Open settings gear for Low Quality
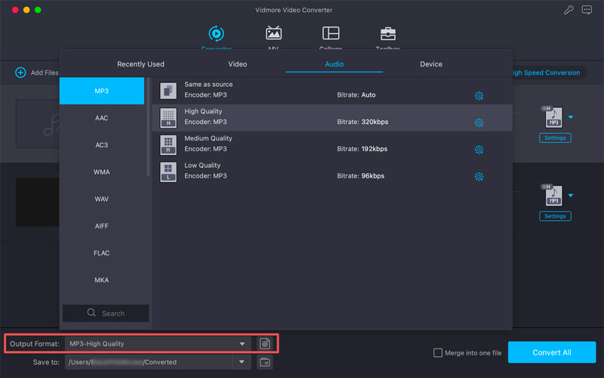The width and height of the screenshot is (604, 378). (479, 177)
